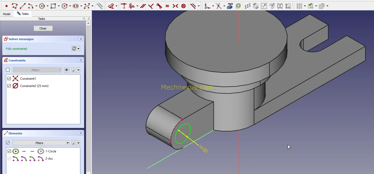Viewport: 374px width, 174px height.
Task: Activate the Trim edge tool
Action: [218, 6]
